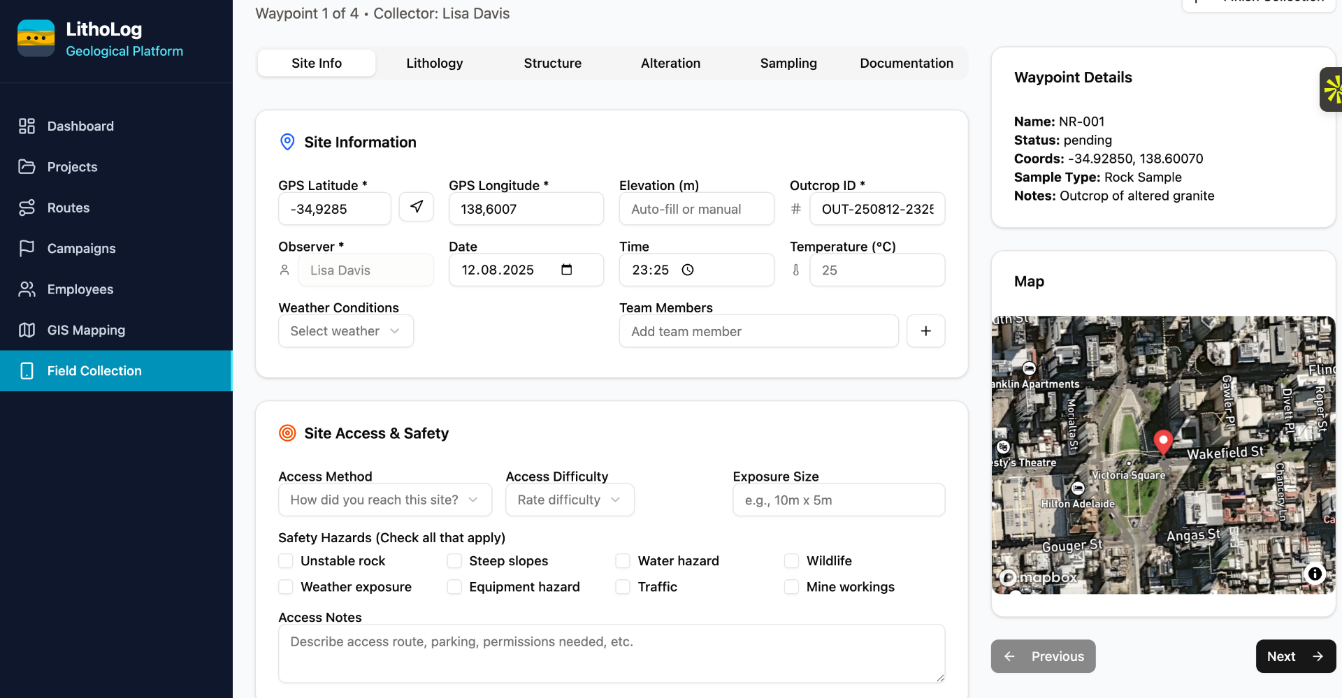Click the red location pin on map
The image size is (1342, 698).
[x=1163, y=442]
